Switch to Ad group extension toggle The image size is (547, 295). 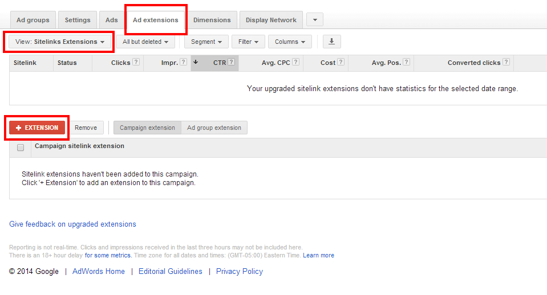(x=214, y=128)
